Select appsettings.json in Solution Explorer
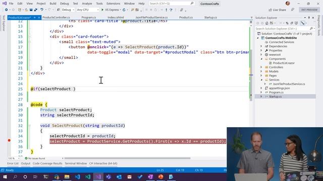Image resolution: width=323 pixels, height=181 pixels. 279,88
